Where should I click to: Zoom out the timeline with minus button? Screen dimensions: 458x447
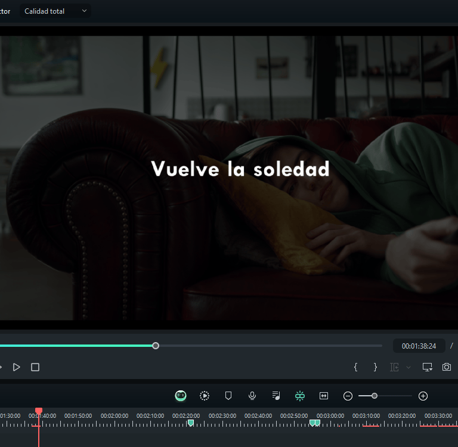pyautogui.click(x=348, y=396)
